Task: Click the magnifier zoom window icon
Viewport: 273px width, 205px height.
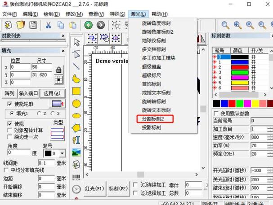Action: pyautogui.click(x=225, y=25)
